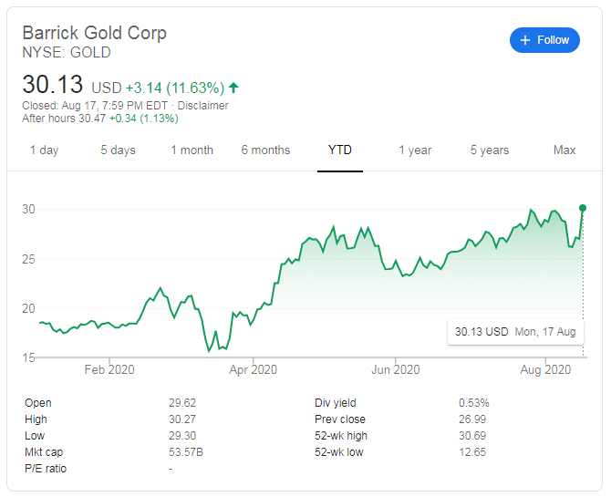This screenshot has width=611, height=497.
Task: Open the 6 months tab
Action: (265, 150)
